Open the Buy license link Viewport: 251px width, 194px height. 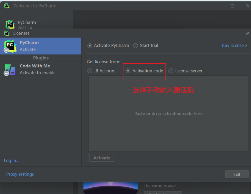234,45
